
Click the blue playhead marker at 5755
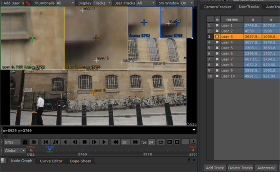(50, 150)
